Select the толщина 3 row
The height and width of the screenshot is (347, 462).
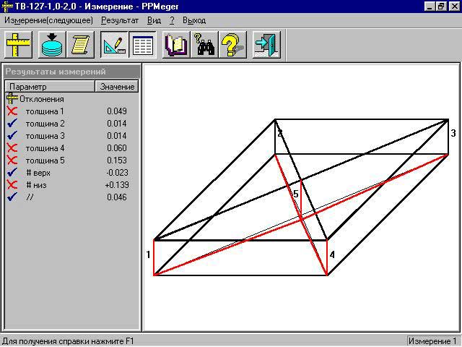click(x=72, y=136)
